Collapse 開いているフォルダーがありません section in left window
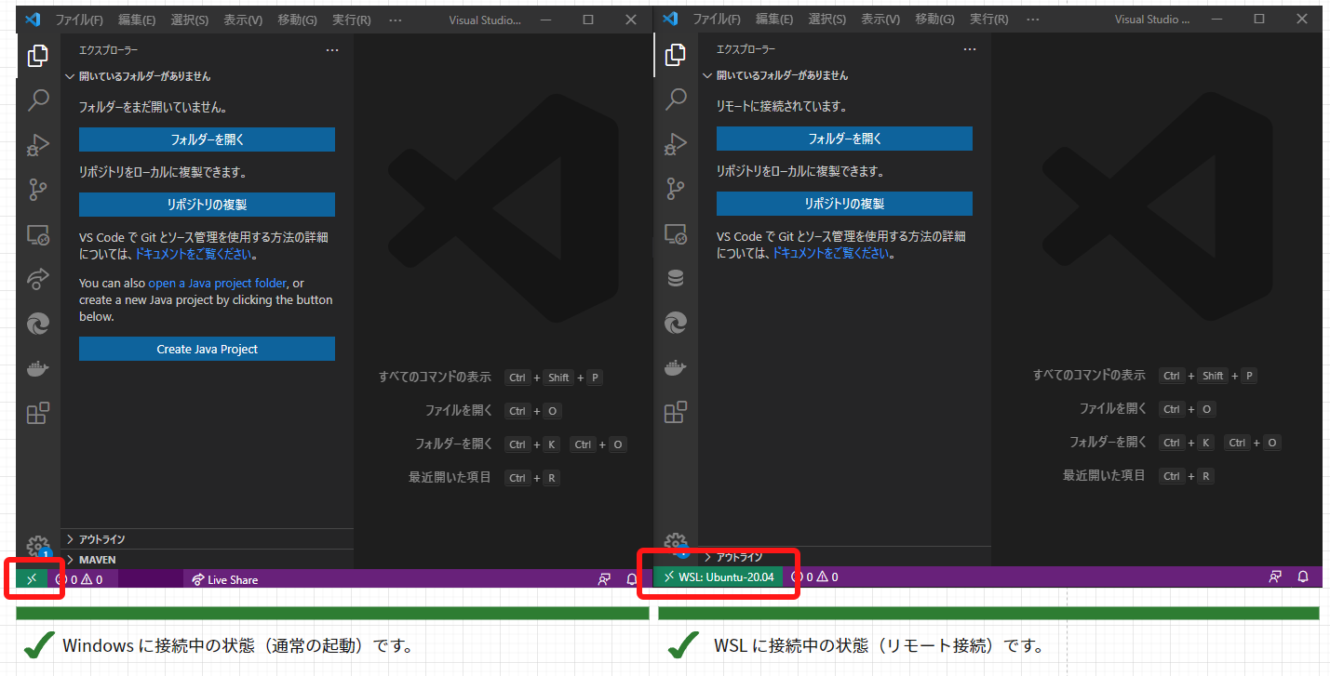The height and width of the screenshot is (676, 1330). (207, 76)
